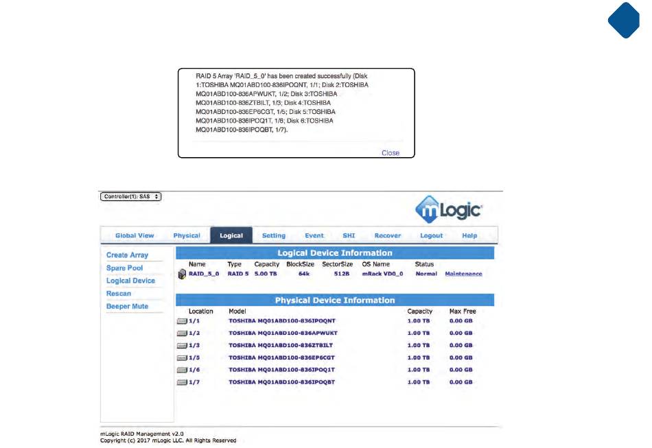
Task: Click model TOSHIBA MQ01ABD100-836APWUKT
Action: (x=283, y=333)
